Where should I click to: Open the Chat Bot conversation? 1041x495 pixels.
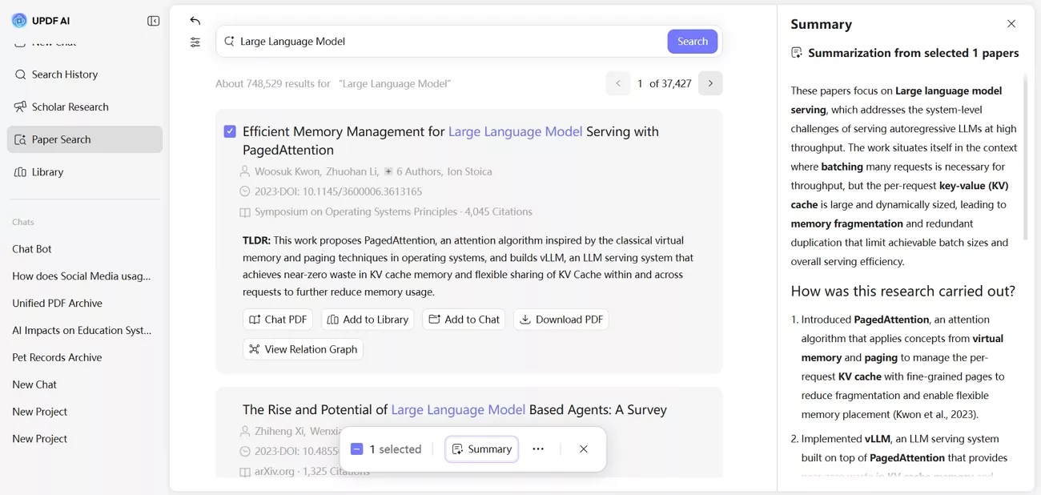point(32,248)
